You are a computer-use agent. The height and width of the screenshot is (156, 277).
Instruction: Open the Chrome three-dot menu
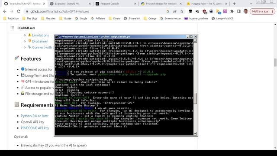[x=272, y=11]
